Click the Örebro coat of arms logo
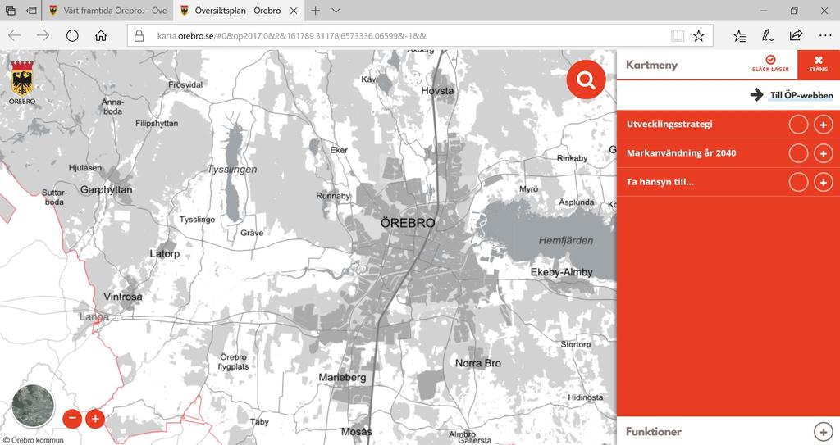This screenshot has height=445, width=840. coord(22,83)
